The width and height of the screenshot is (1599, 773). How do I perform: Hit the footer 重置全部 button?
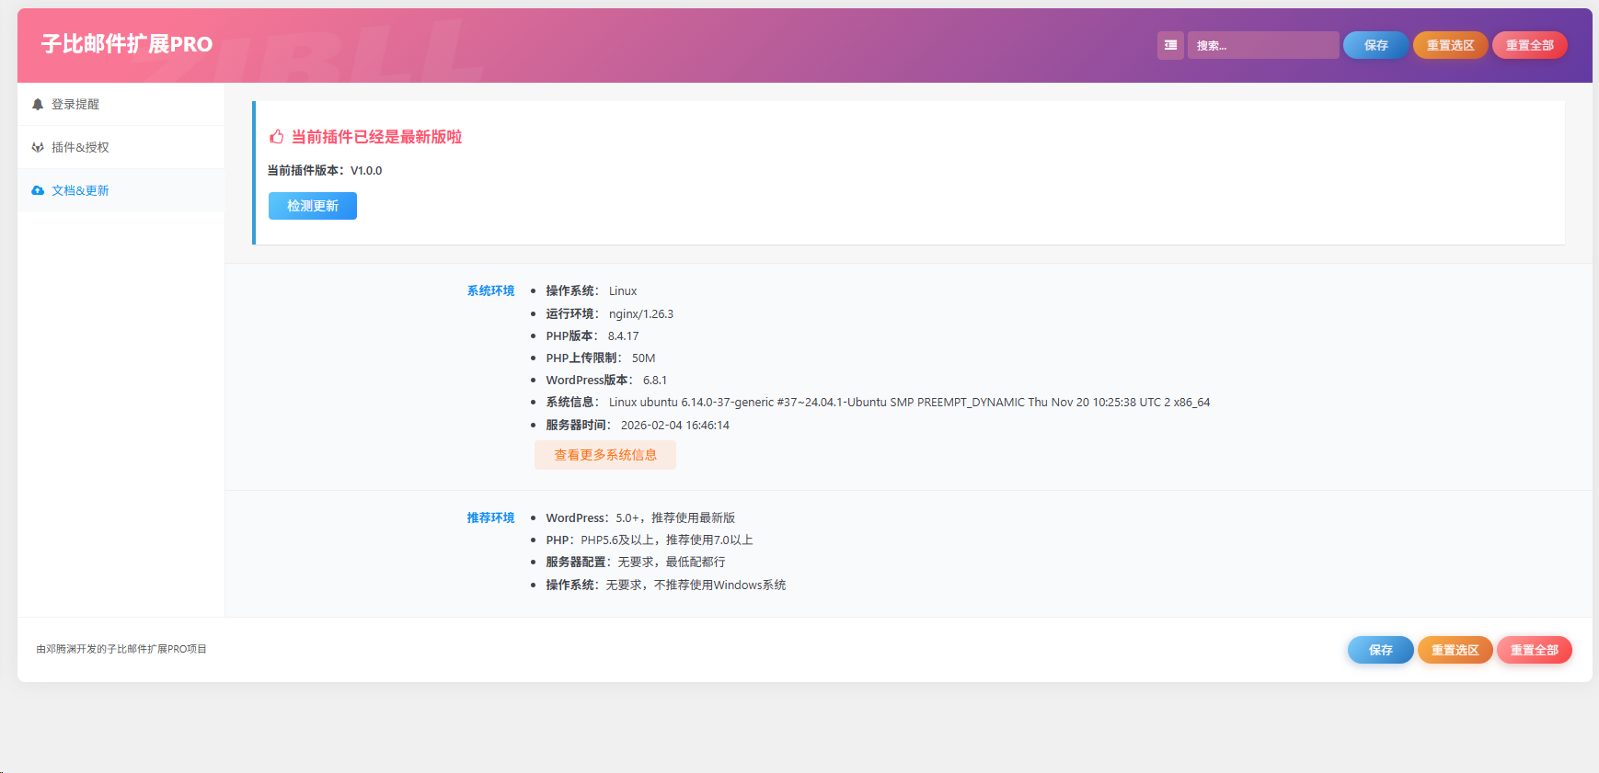pyautogui.click(x=1534, y=650)
